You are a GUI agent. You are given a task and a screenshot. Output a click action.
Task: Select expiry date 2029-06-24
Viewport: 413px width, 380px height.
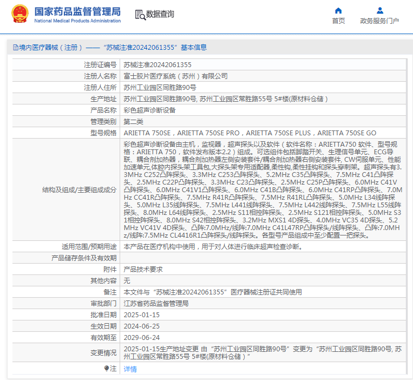coord(141,337)
